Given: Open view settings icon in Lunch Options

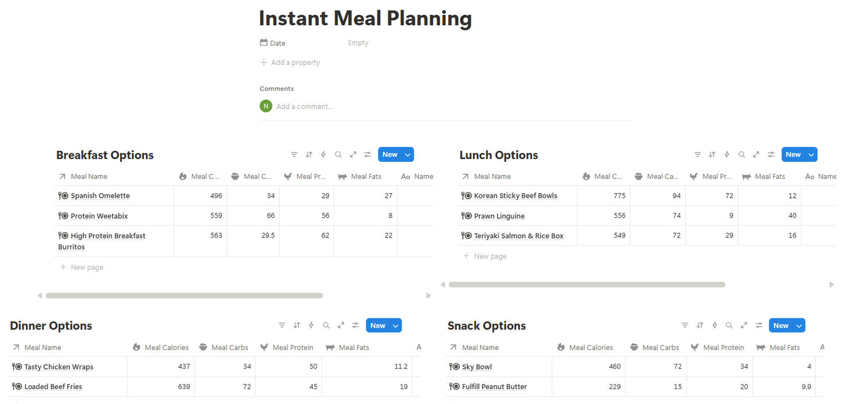Looking at the screenshot, I should click(771, 154).
